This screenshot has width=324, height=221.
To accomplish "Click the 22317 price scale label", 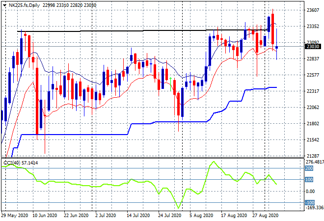I will pyautogui.click(x=313, y=91).
